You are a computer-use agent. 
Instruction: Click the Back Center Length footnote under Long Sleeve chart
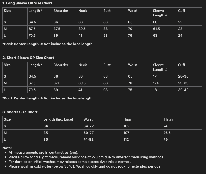click(x=21, y=44)
